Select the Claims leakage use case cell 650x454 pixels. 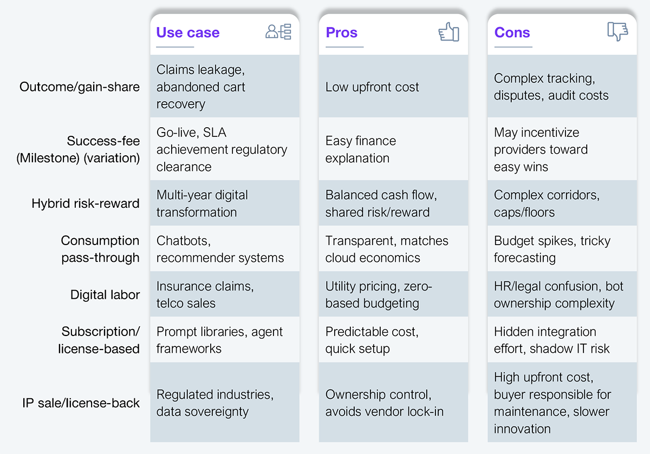click(225, 87)
